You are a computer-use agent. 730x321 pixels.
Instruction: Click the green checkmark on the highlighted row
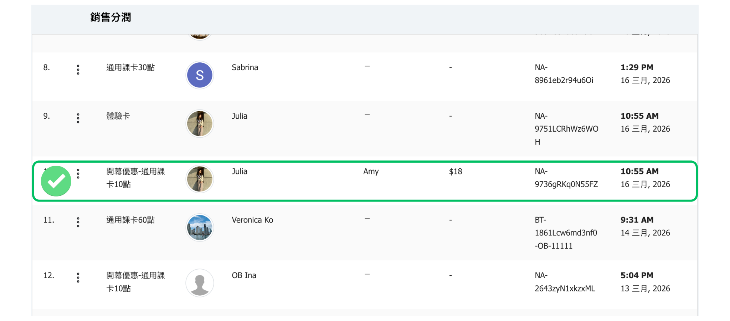pyautogui.click(x=56, y=181)
